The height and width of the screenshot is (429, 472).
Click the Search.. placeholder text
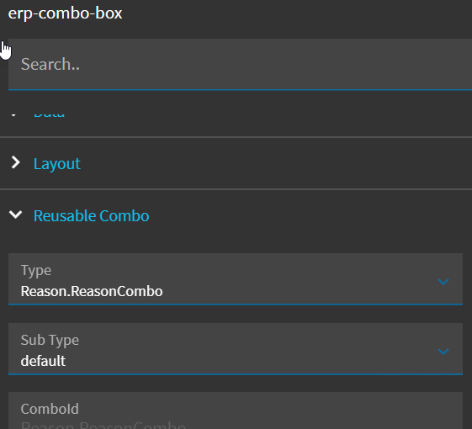pos(50,64)
